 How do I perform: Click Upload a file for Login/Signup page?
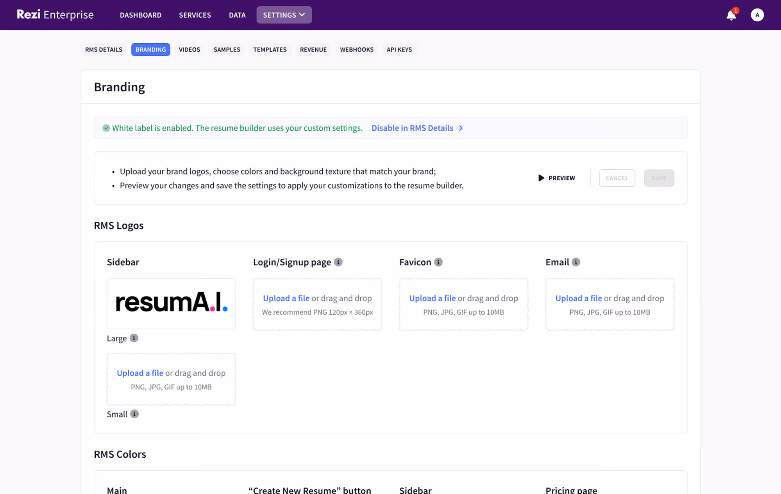click(x=286, y=298)
